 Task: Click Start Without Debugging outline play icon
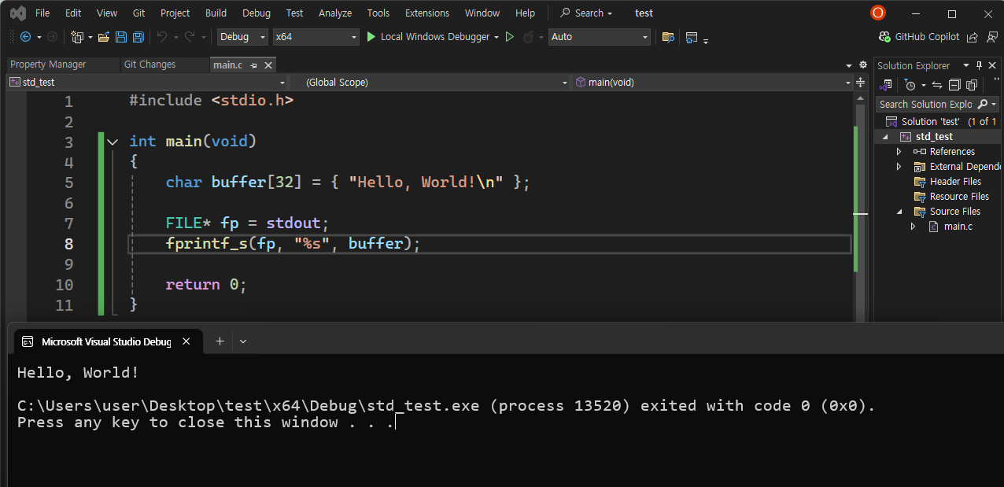pyautogui.click(x=510, y=37)
